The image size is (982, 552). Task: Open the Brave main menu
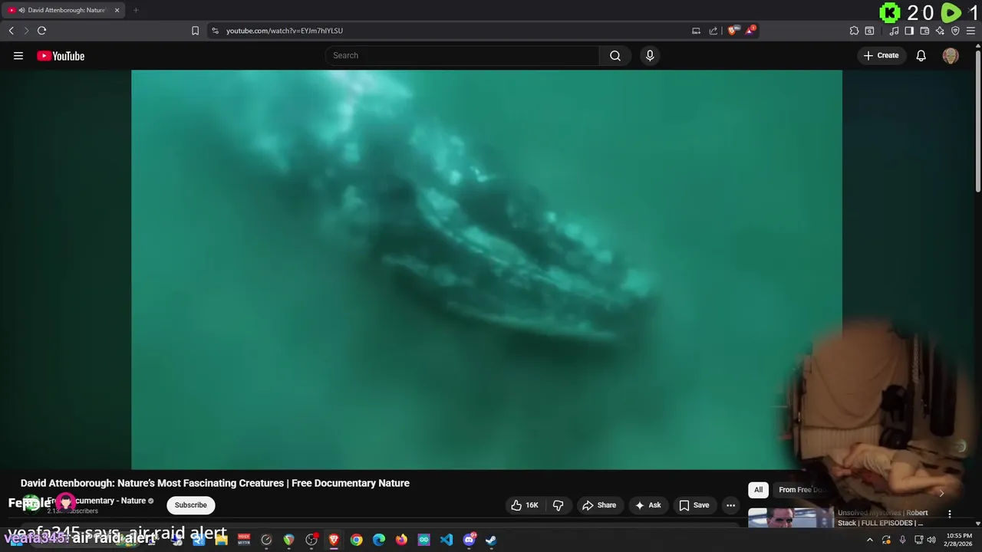point(970,31)
